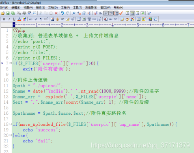Open the 搜索(S) menu

41,8
